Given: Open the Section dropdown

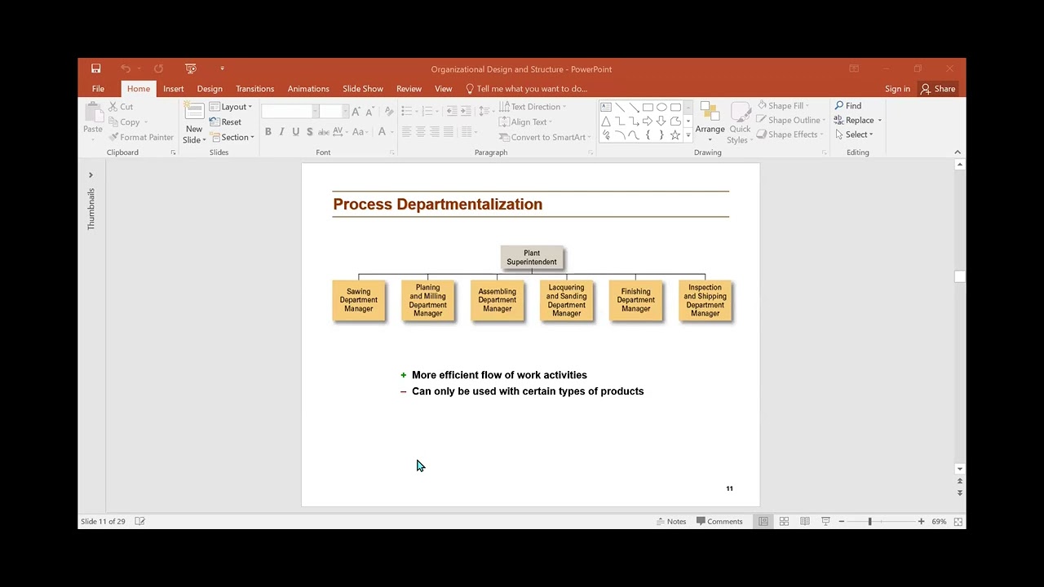Looking at the screenshot, I should (x=232, y=137).
